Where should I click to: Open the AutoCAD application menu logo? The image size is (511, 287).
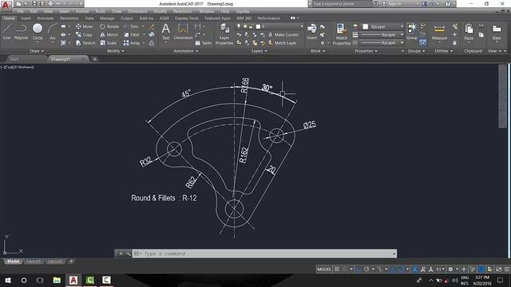(x=6, y=6)
